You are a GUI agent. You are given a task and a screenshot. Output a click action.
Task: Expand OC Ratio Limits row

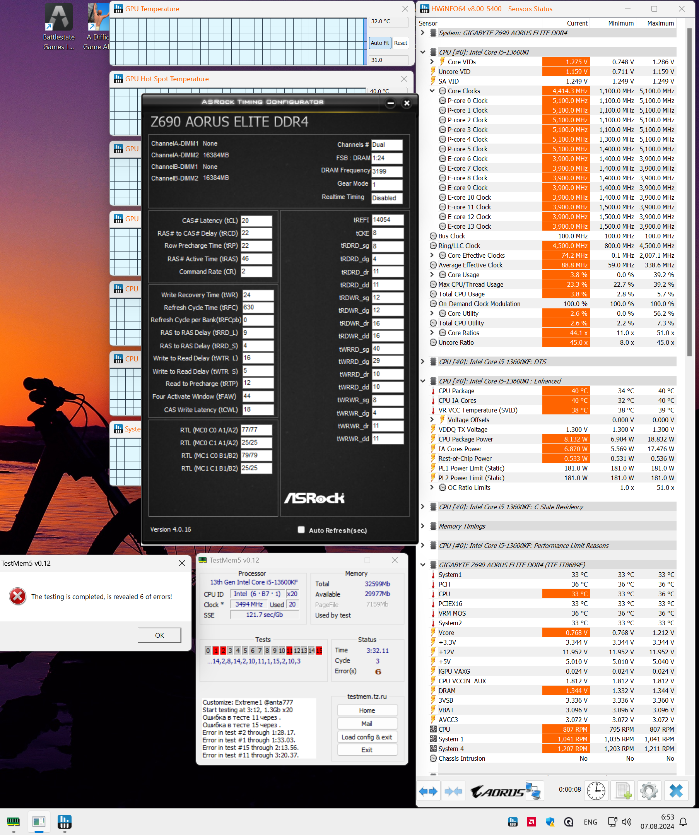point(432,488)
